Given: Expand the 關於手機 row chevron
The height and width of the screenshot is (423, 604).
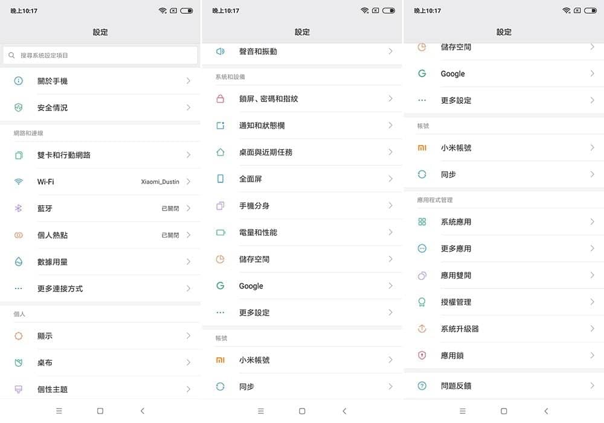Looking at the screenshot, I should pyautogui.click(x=188, y=81).
